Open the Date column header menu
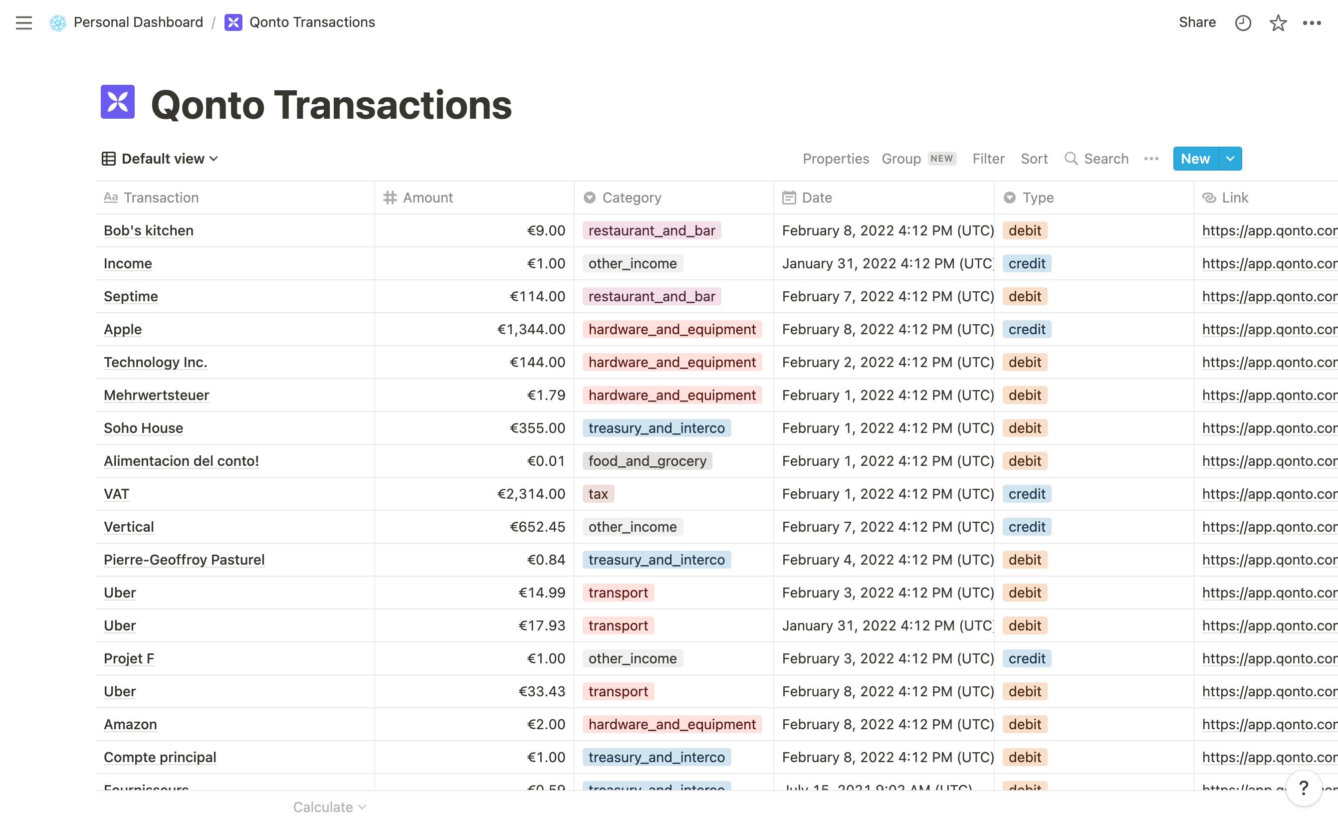 coord(884,198)
